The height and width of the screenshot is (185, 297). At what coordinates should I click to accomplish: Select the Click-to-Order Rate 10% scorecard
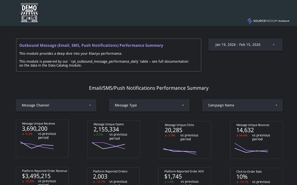coord(256,176)
